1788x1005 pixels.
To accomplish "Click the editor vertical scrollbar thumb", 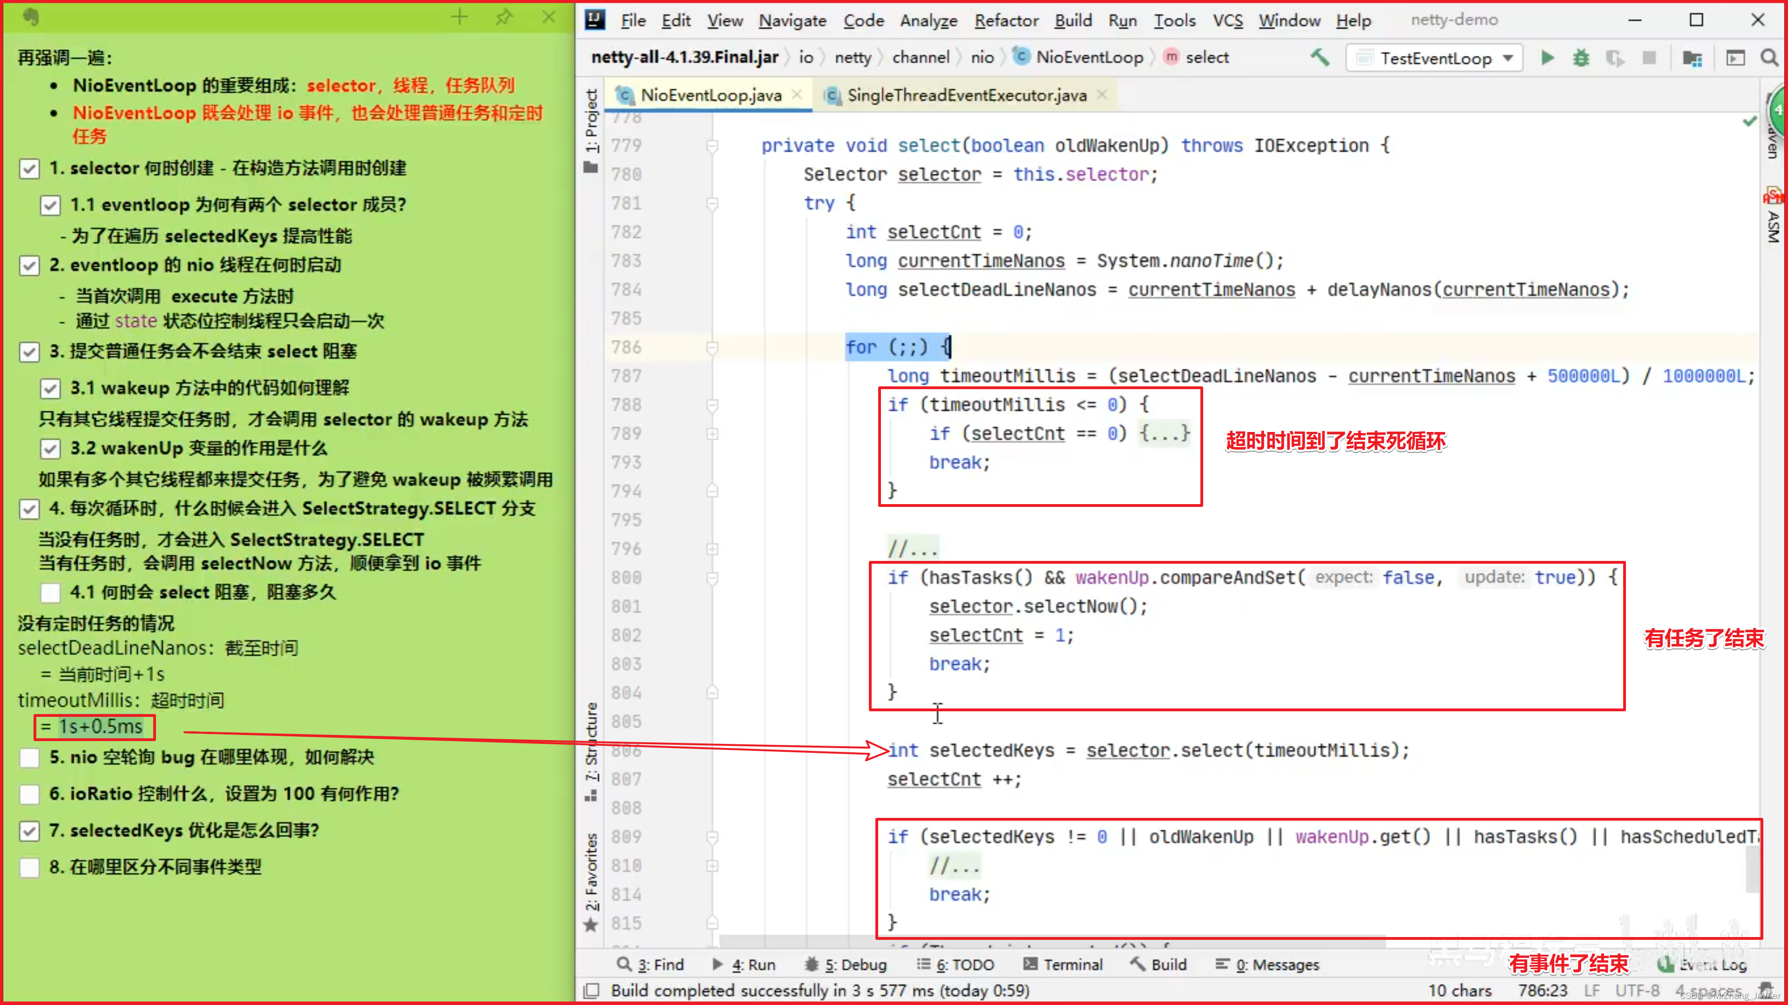I will [x=1752, y=869].
